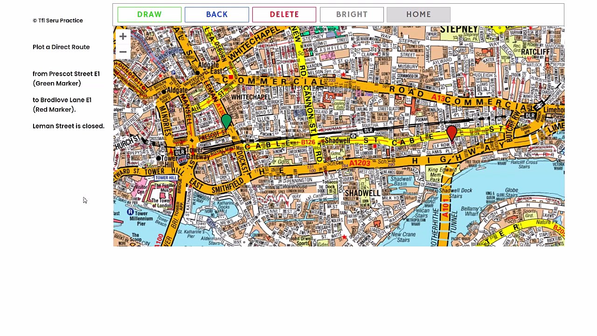
Task: Click the Tobacco Dock label
Action: (x=331, y=185)
